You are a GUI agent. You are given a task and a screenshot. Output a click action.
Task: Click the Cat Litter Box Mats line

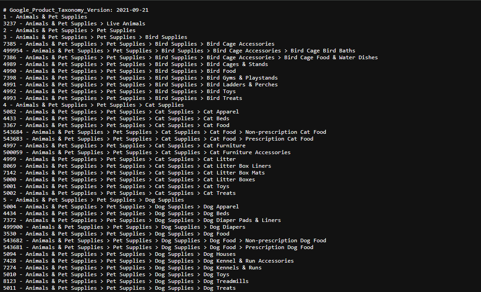tap(134, 173)
